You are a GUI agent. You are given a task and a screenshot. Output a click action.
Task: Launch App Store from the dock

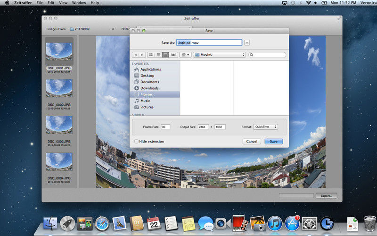click(x=292, y=224)
